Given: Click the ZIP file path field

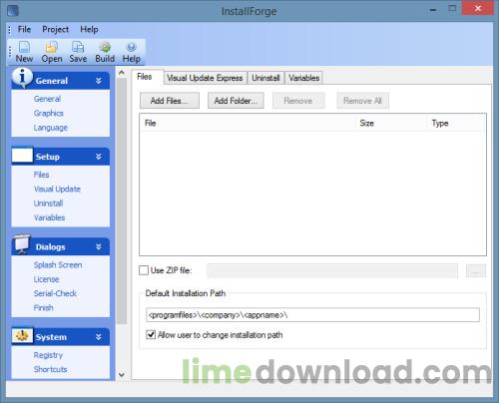Looking at the screenshot, I should (x=332, y=271).
